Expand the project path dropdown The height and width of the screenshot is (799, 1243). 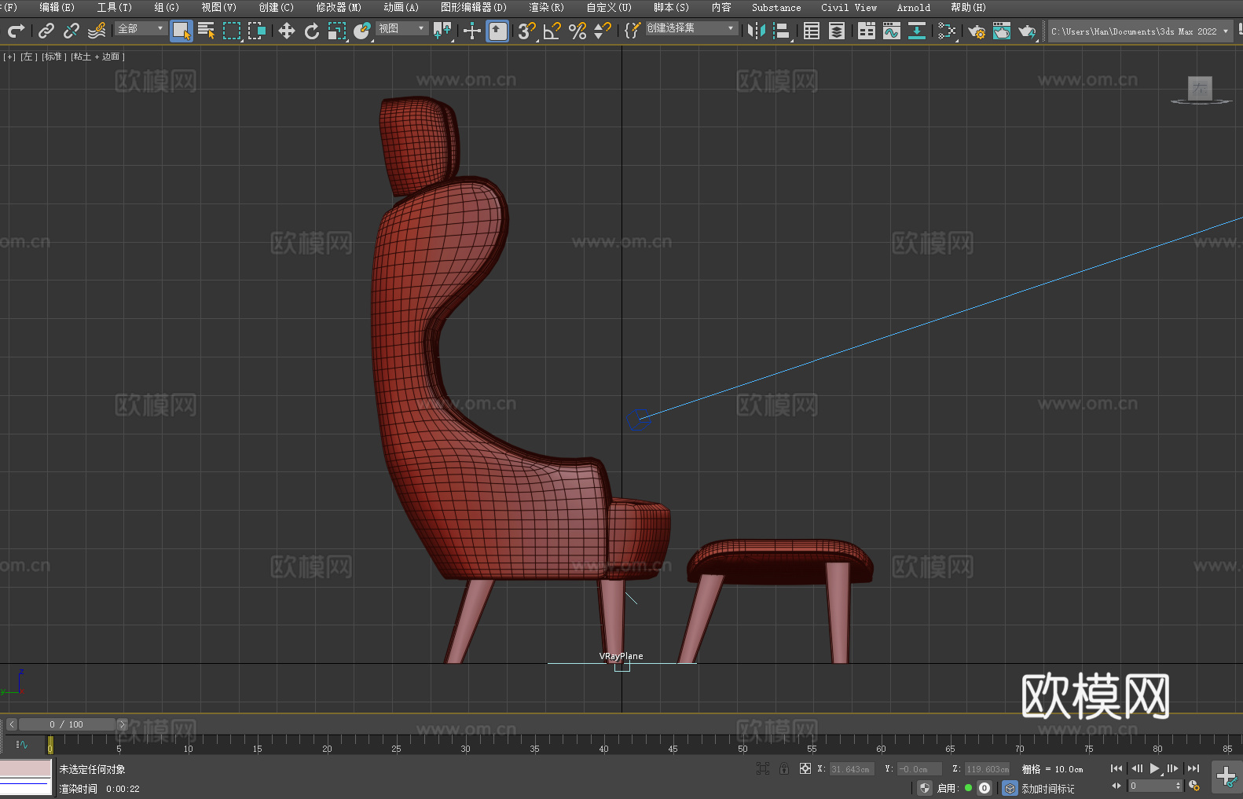point(1225,31)
